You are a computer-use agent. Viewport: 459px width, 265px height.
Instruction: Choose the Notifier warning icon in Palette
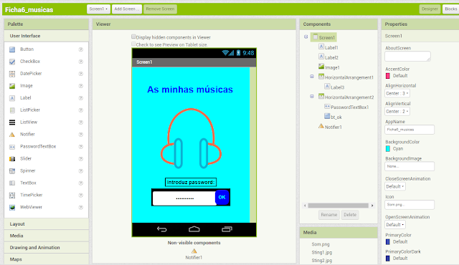(x=12, y=135)
